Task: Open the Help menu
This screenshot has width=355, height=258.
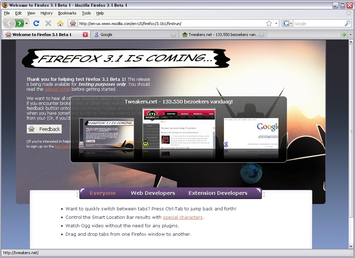Action: pyautogui.click(x=100, y=13)
